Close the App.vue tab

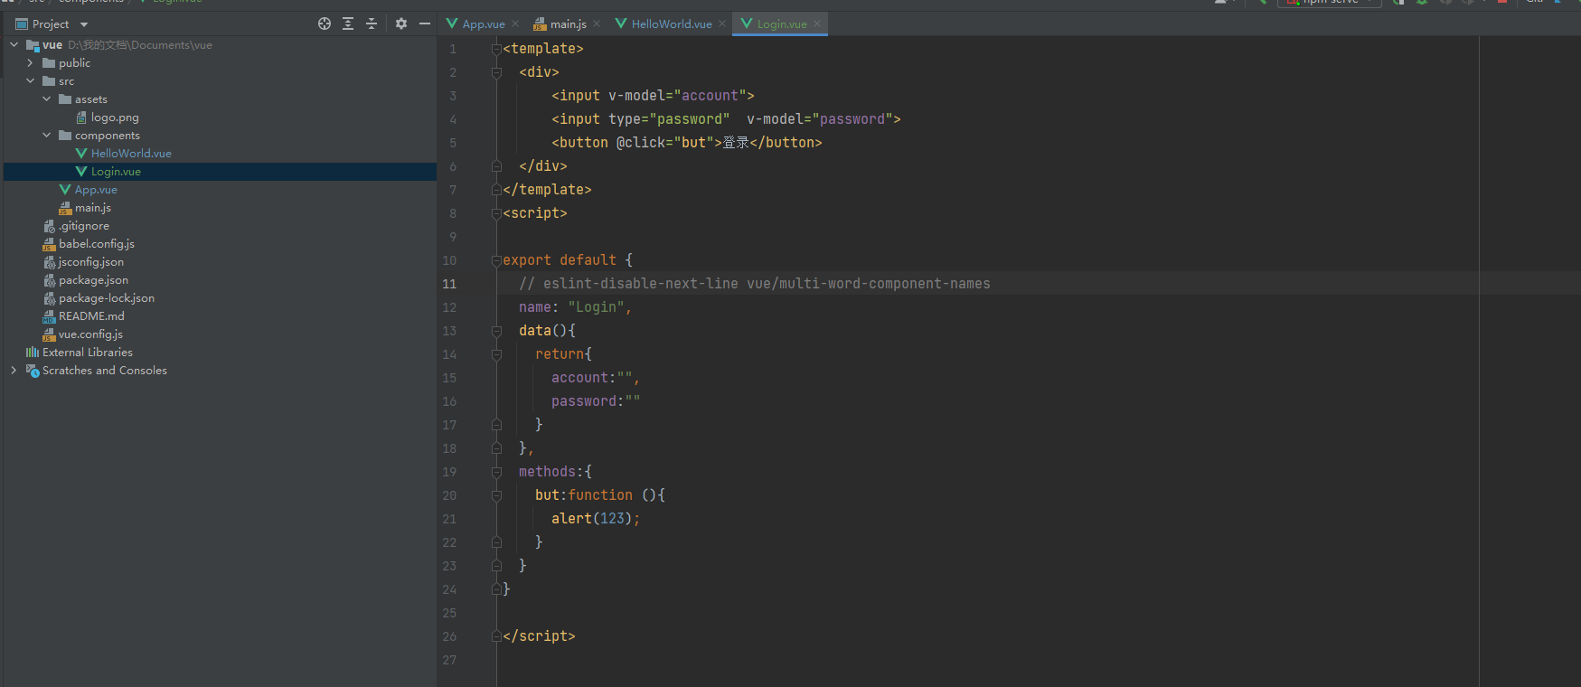click(x=515, y=24)
